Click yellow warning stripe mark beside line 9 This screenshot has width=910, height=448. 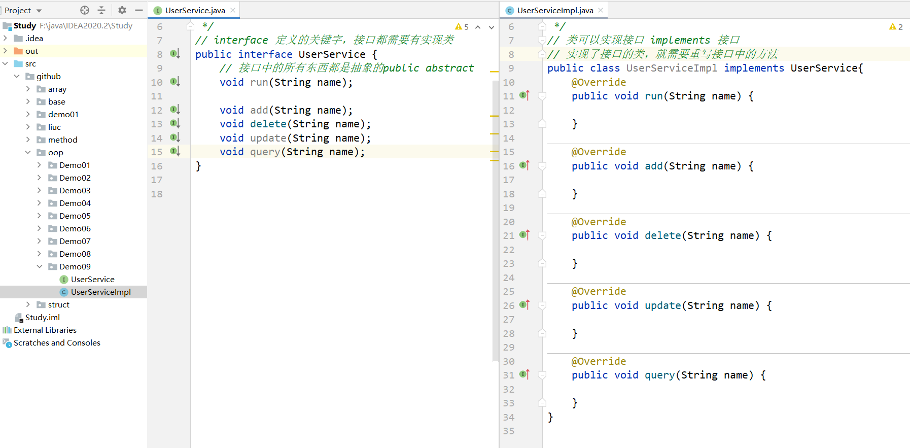point(494,72)
